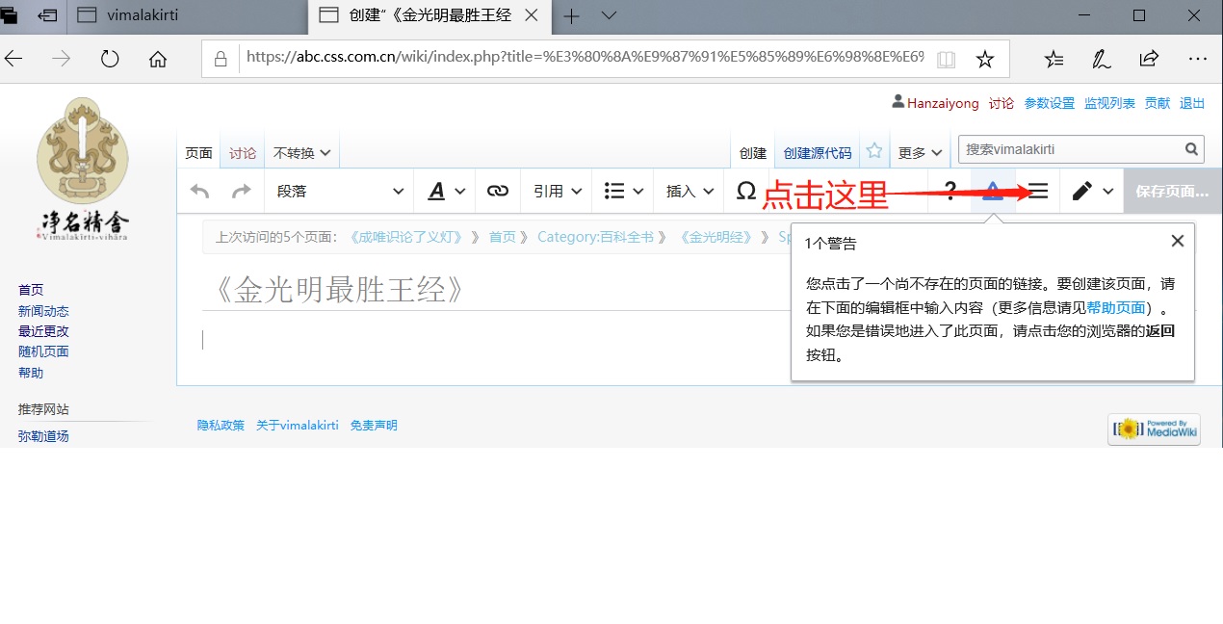The width and height of the screenshot is (1223, 624).
Task: Switch to the vimalakirti tab
Action: tap(187, 15)
